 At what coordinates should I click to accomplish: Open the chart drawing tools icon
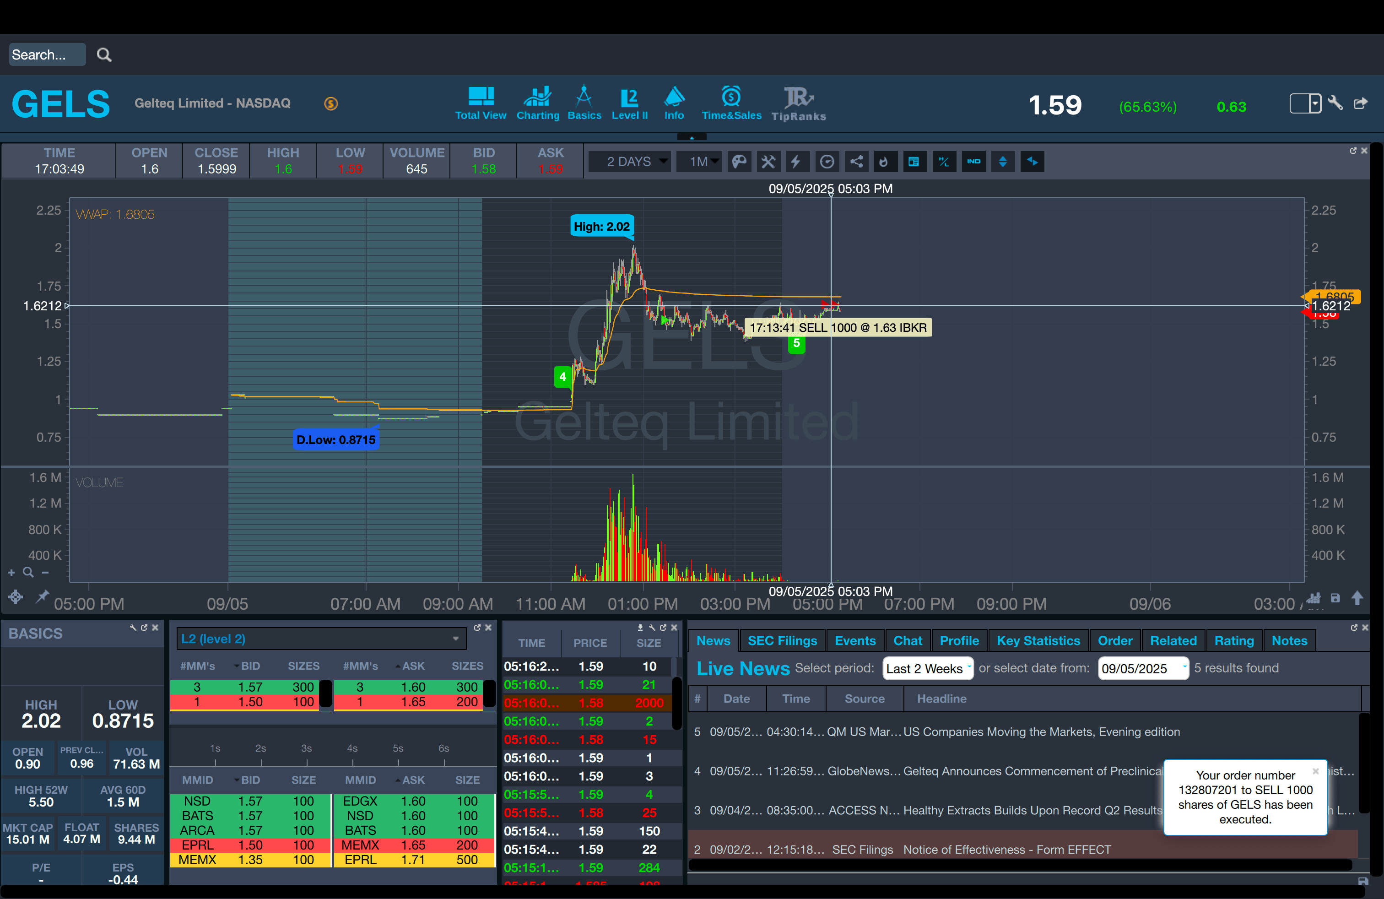pyautogui.click(x=768, y=162)
